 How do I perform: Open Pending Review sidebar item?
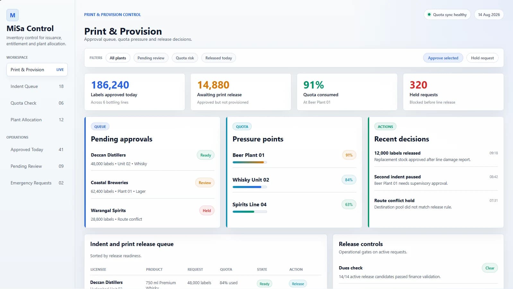[x=37, y=166]
